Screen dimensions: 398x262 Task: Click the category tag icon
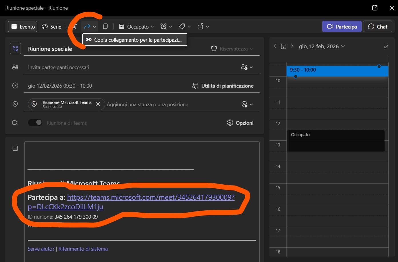click(182, 27)
